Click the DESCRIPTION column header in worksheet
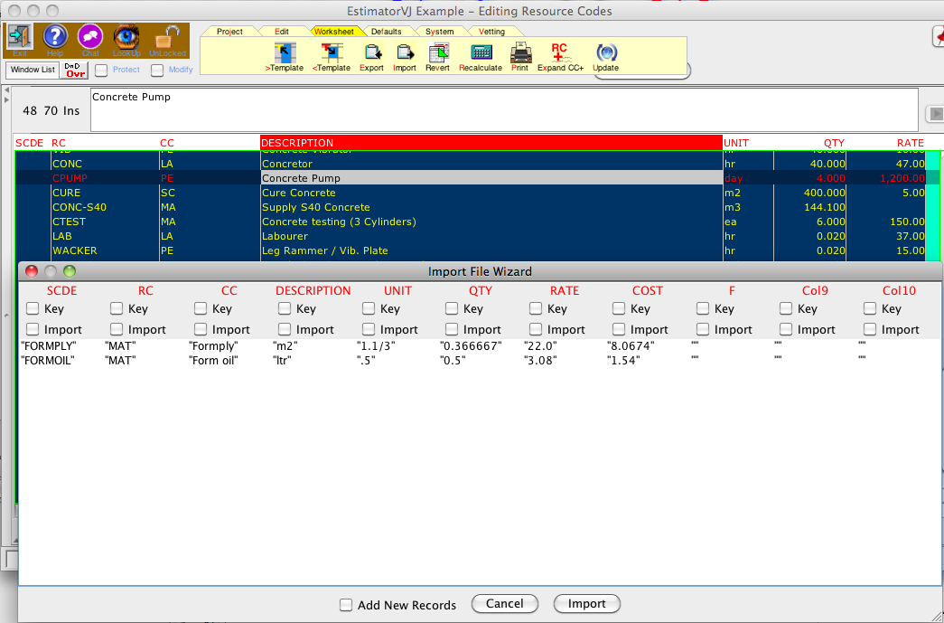944x623 pixels. coord(491,143)
